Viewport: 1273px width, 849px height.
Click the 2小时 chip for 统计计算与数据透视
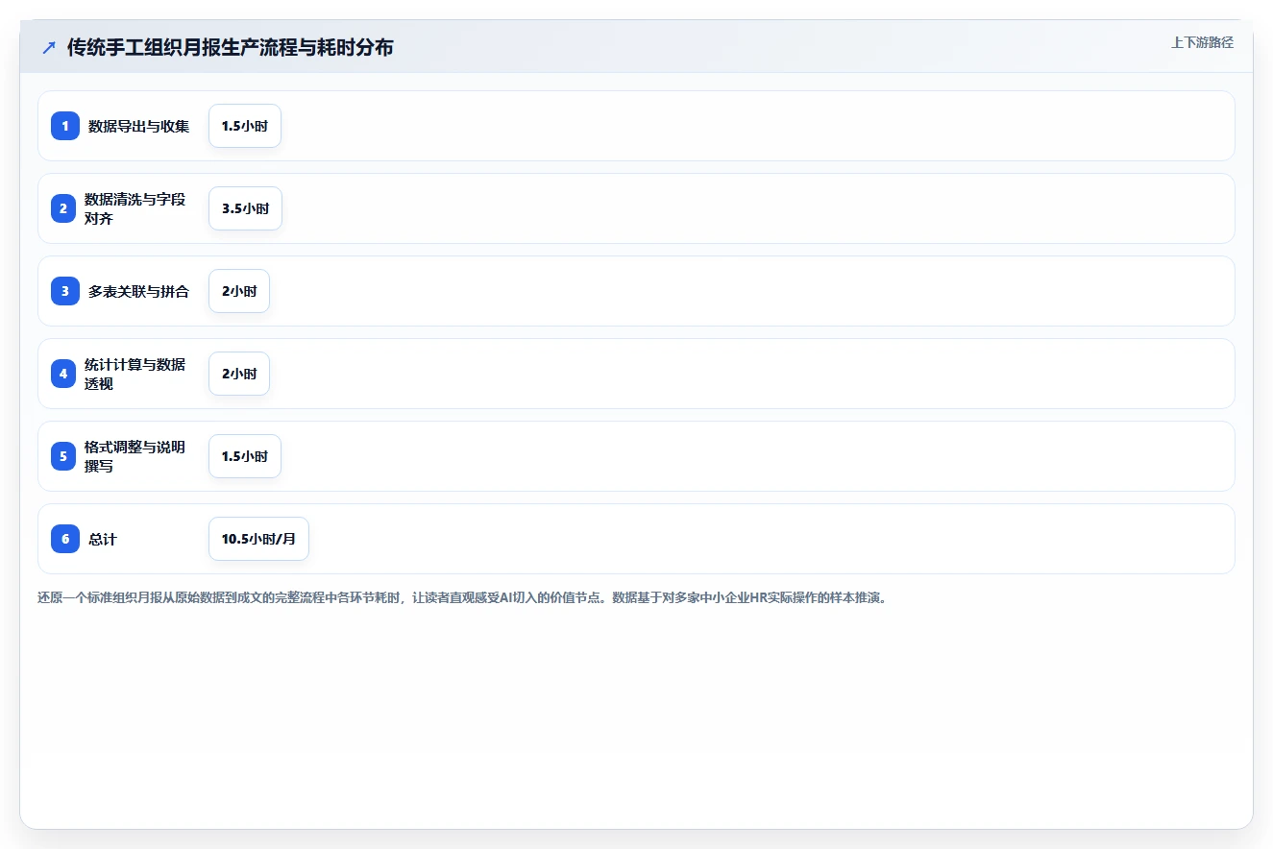[239, 374]
